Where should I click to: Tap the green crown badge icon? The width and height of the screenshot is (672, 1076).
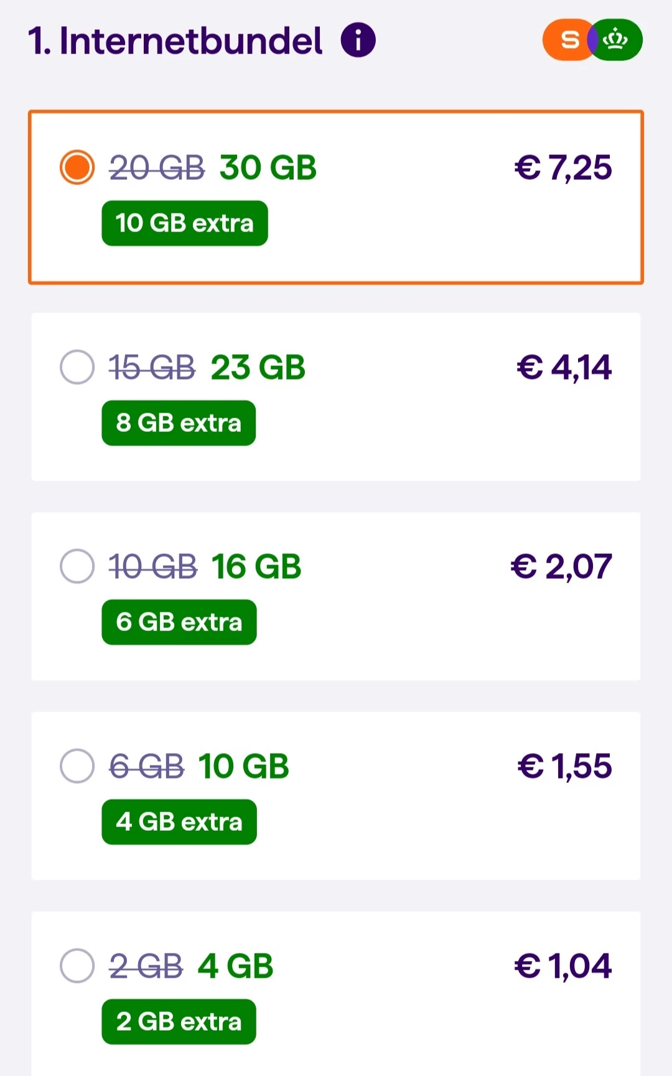(617, 40)
